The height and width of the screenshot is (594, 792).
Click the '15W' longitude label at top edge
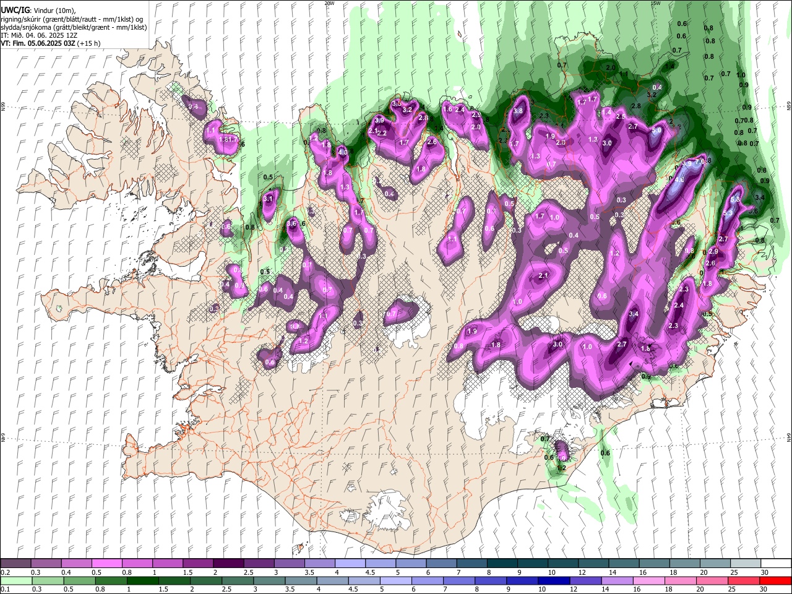(x=655, y=3)
